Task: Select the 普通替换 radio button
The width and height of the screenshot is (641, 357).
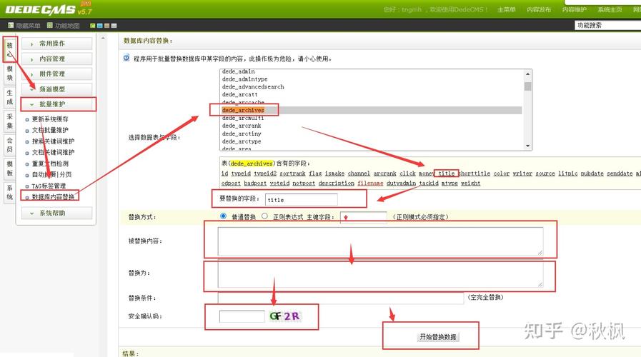Action: tap(223, 216)
